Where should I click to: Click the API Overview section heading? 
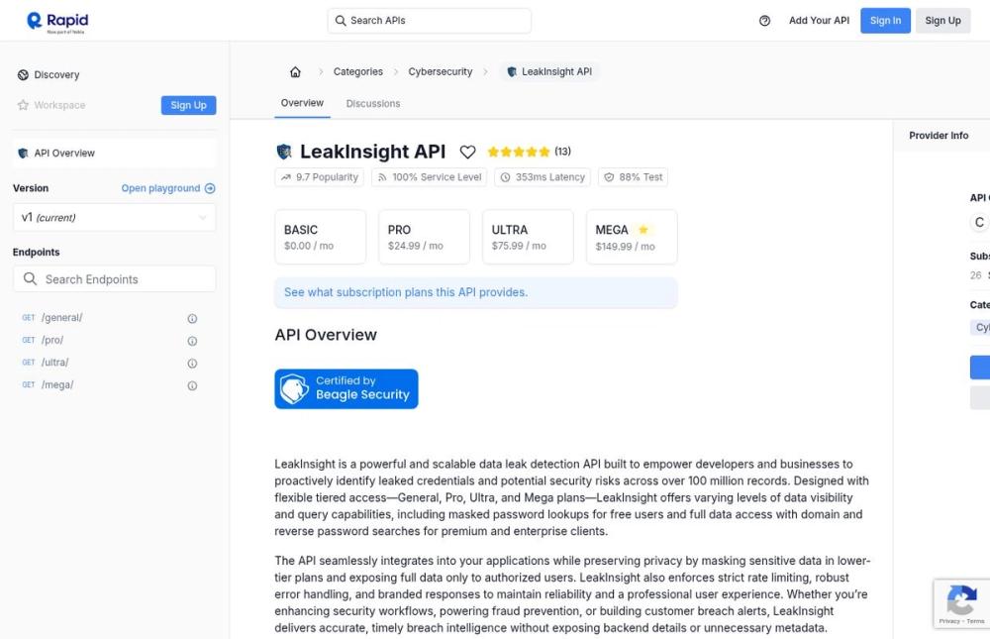click(x=326, y=335)
